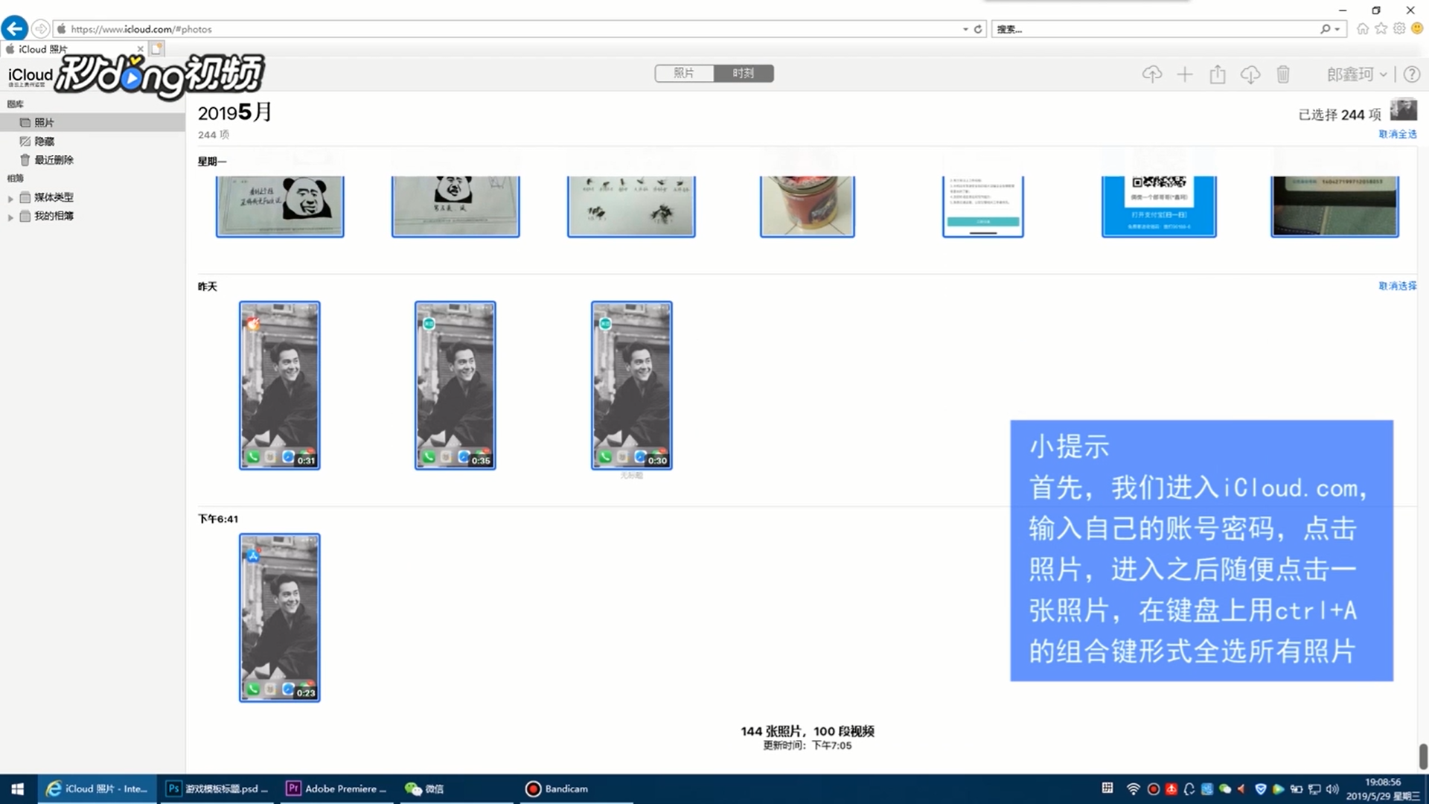
Task: Click the trash delete icon
Action: 1283,74
